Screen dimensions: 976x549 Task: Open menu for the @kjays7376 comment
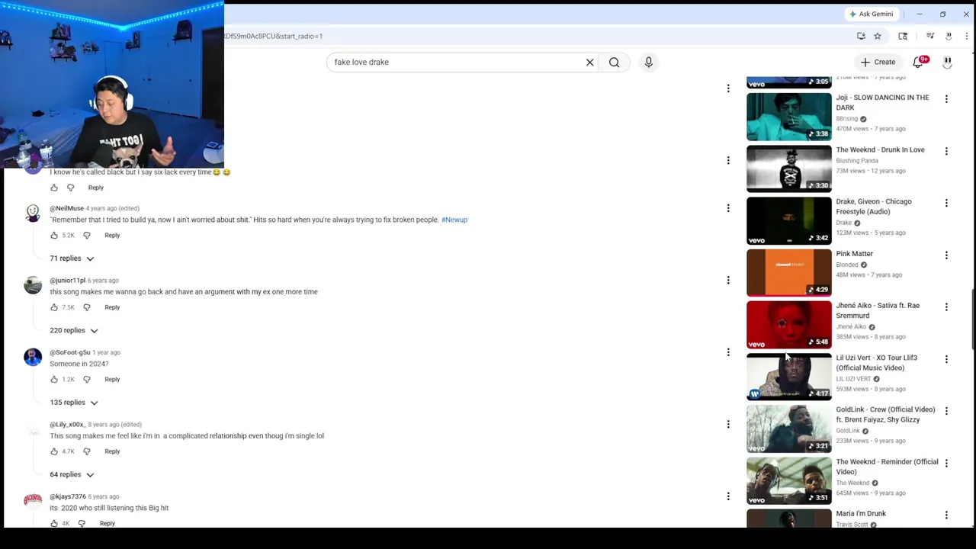tap(728, 496)
